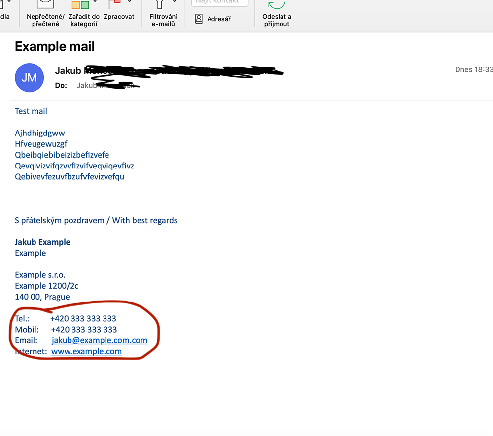Click the Zpracovat flag button
This screenshot has height=436, width=493.
click(119, 11)
